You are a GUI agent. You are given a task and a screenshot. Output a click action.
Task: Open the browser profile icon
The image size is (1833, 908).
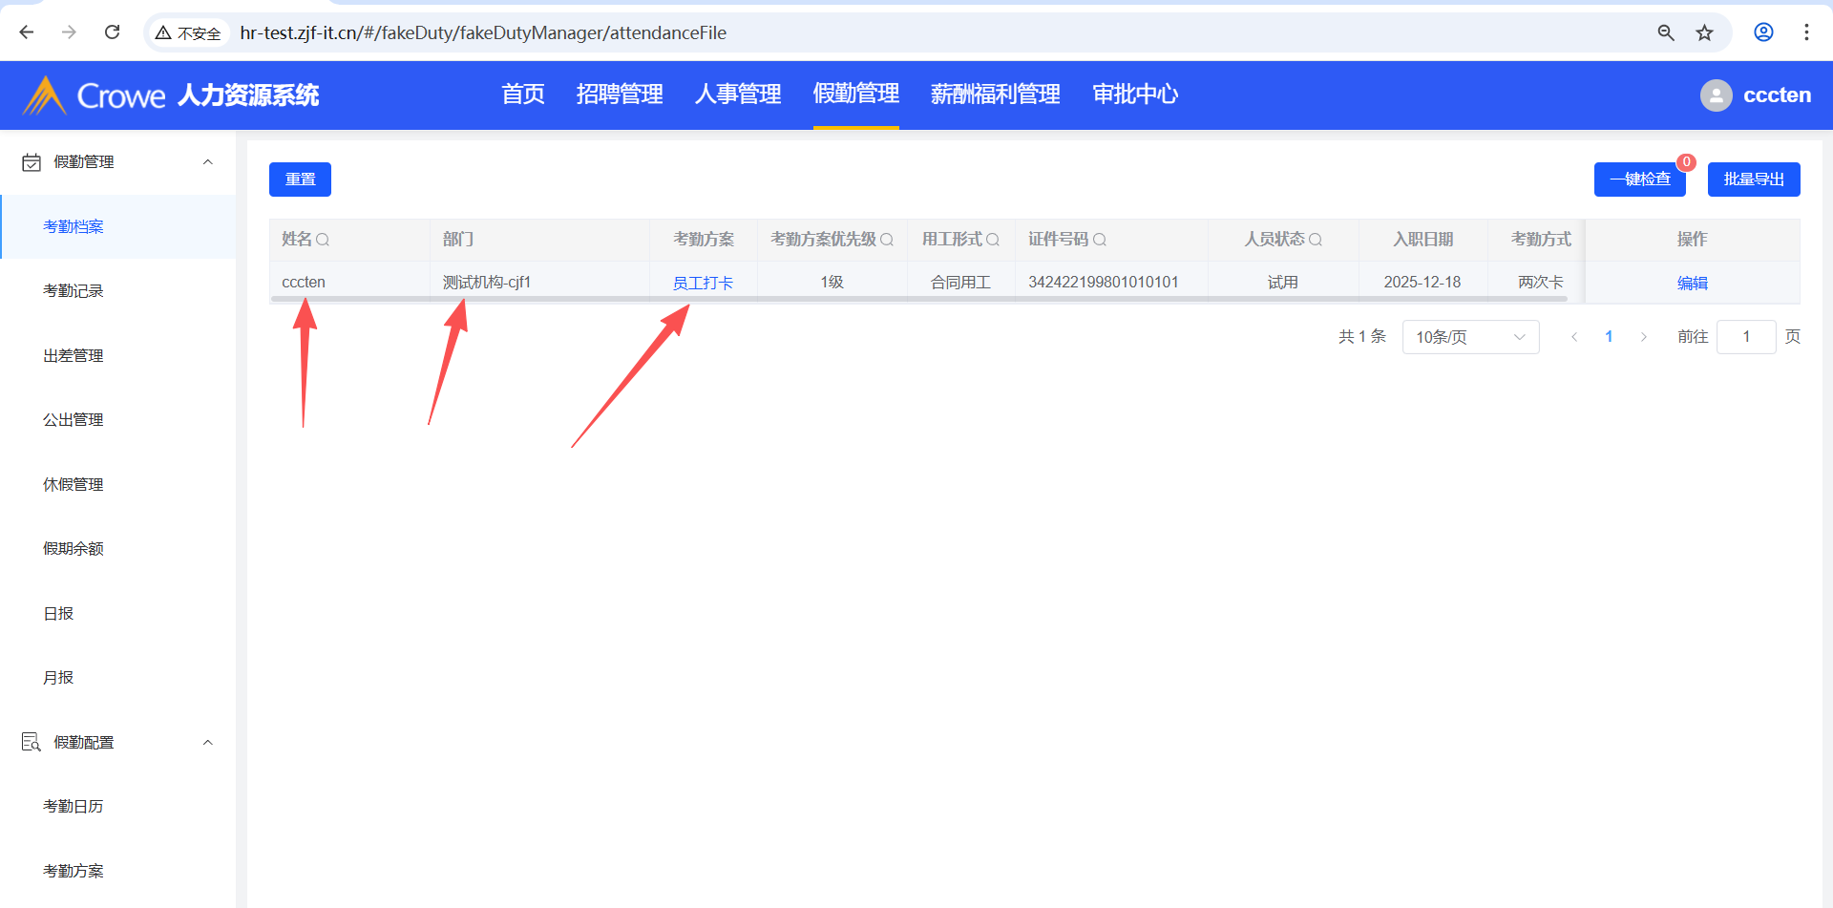[1763, 32]
